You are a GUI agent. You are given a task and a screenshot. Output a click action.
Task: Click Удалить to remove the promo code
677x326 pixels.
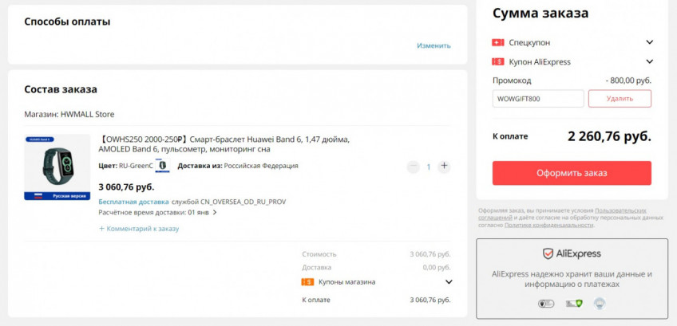(620, 99)
